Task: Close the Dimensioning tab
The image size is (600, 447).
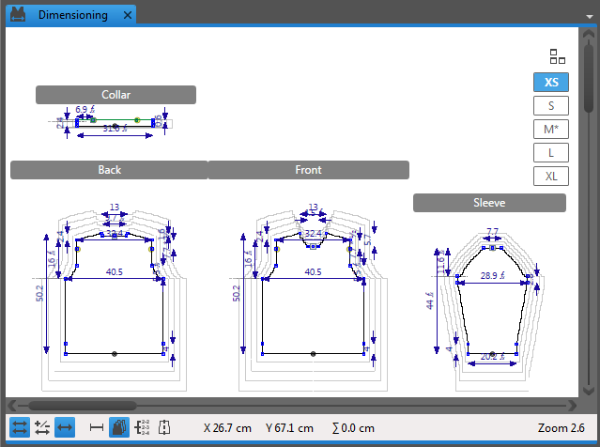Action: pos(126,15)
